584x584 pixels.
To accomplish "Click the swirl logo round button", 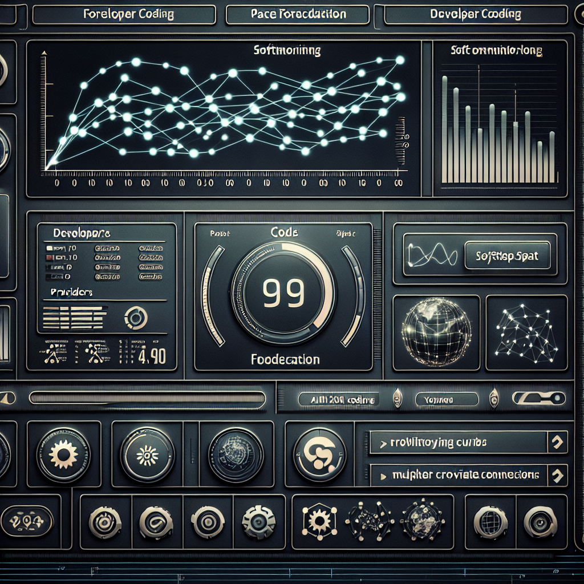I will (x=319, y=455).
